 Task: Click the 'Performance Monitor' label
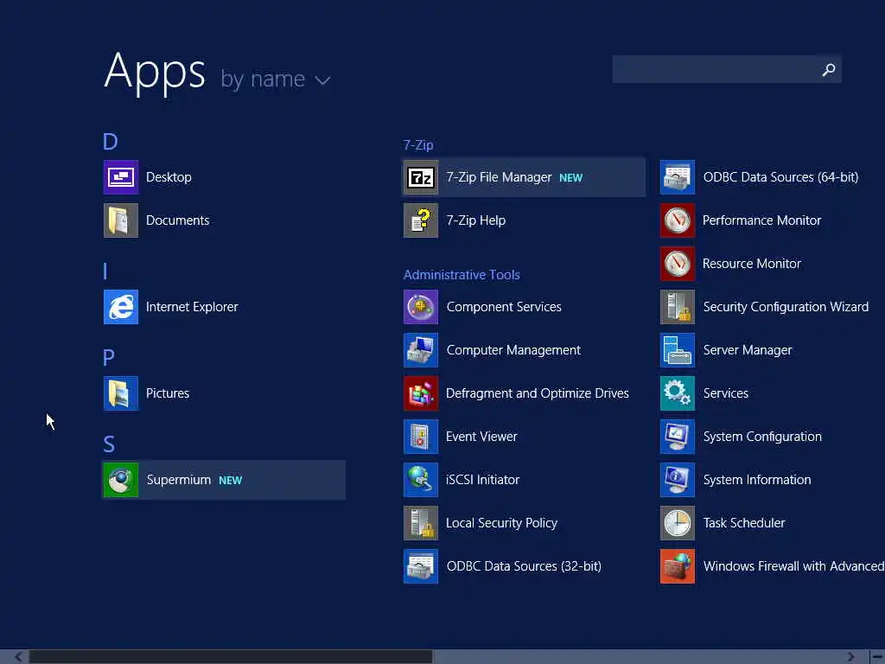[x=762, y=220]
